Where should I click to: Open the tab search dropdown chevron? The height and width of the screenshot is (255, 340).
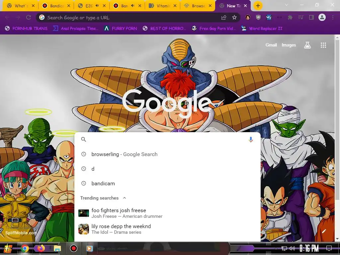tap(287, 5)
